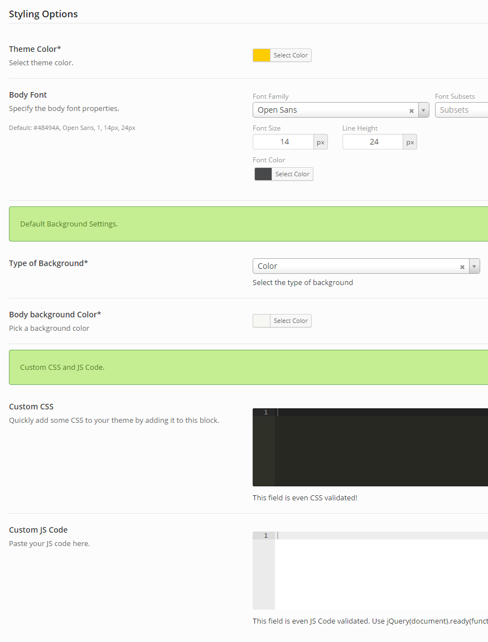Click the Body background Color swatch

pos(262,321)
